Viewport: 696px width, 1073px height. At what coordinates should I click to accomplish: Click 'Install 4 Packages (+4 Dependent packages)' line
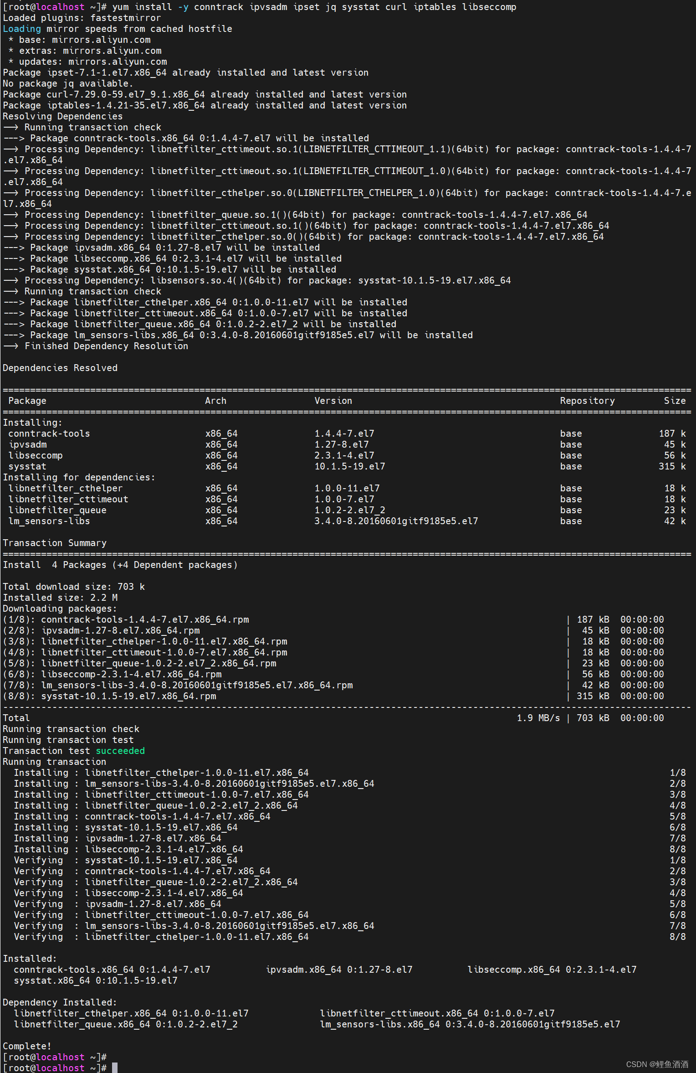tap(120, 565)
